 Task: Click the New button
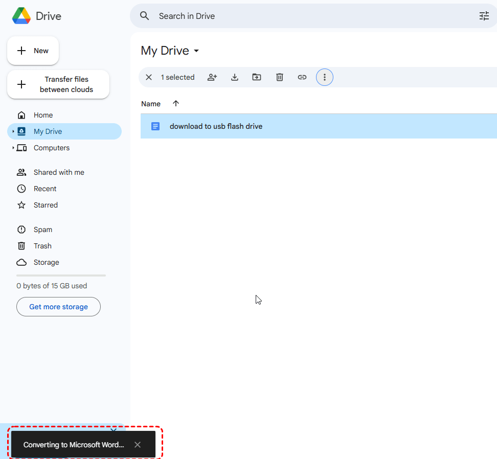(x=33, y=51)
